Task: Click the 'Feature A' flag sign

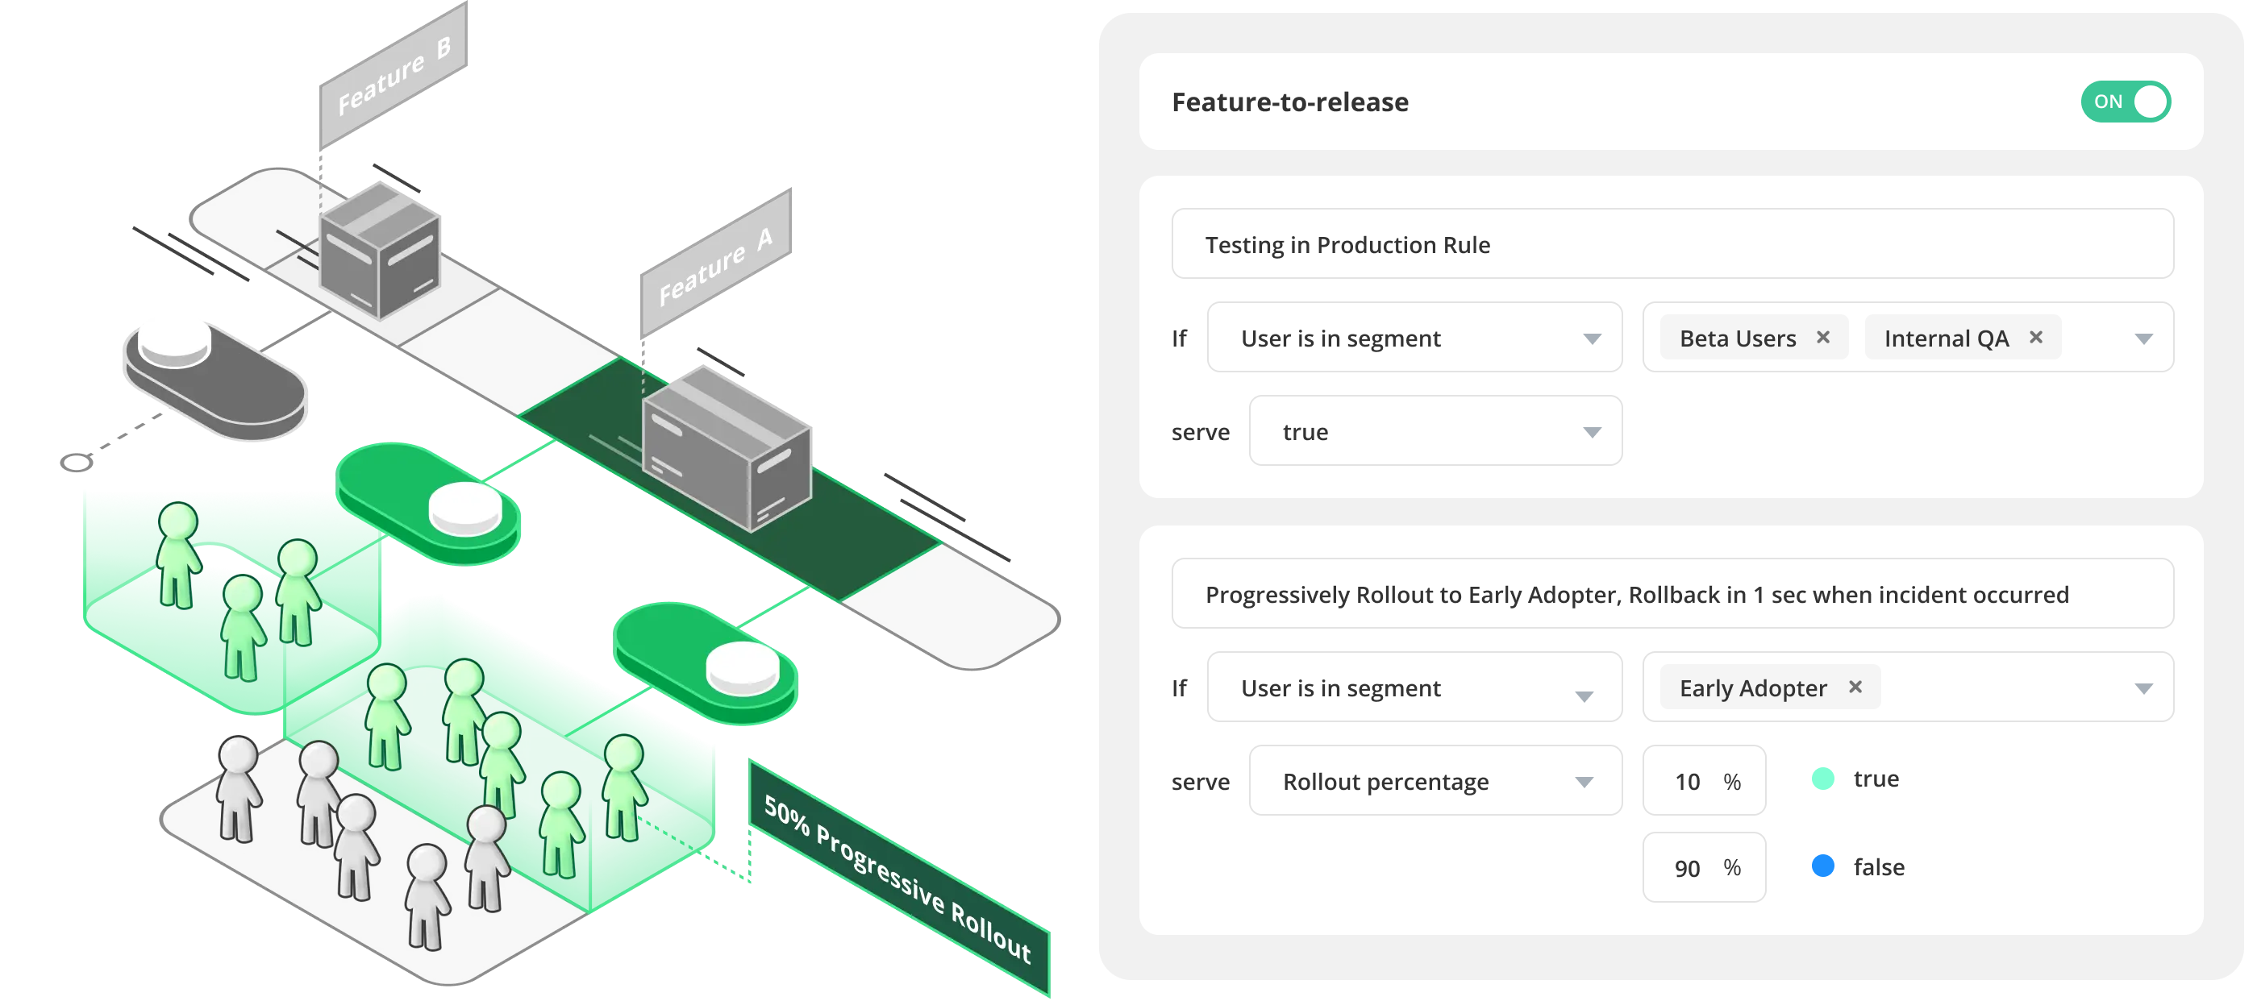Action: tap(715, 263)
